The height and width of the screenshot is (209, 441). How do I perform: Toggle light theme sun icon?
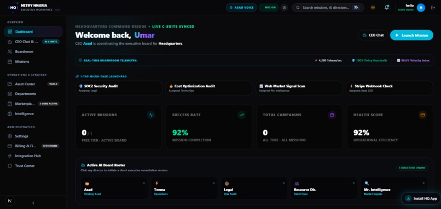click(373, 8)
